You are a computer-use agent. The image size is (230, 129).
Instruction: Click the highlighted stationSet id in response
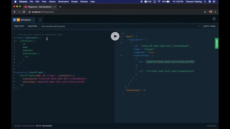[x=170, y=62]
